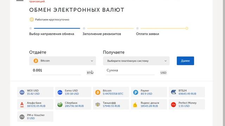Open the Отдаёте Bitcoin currency dropdown

pyautogui.click(x=63, y=61)
